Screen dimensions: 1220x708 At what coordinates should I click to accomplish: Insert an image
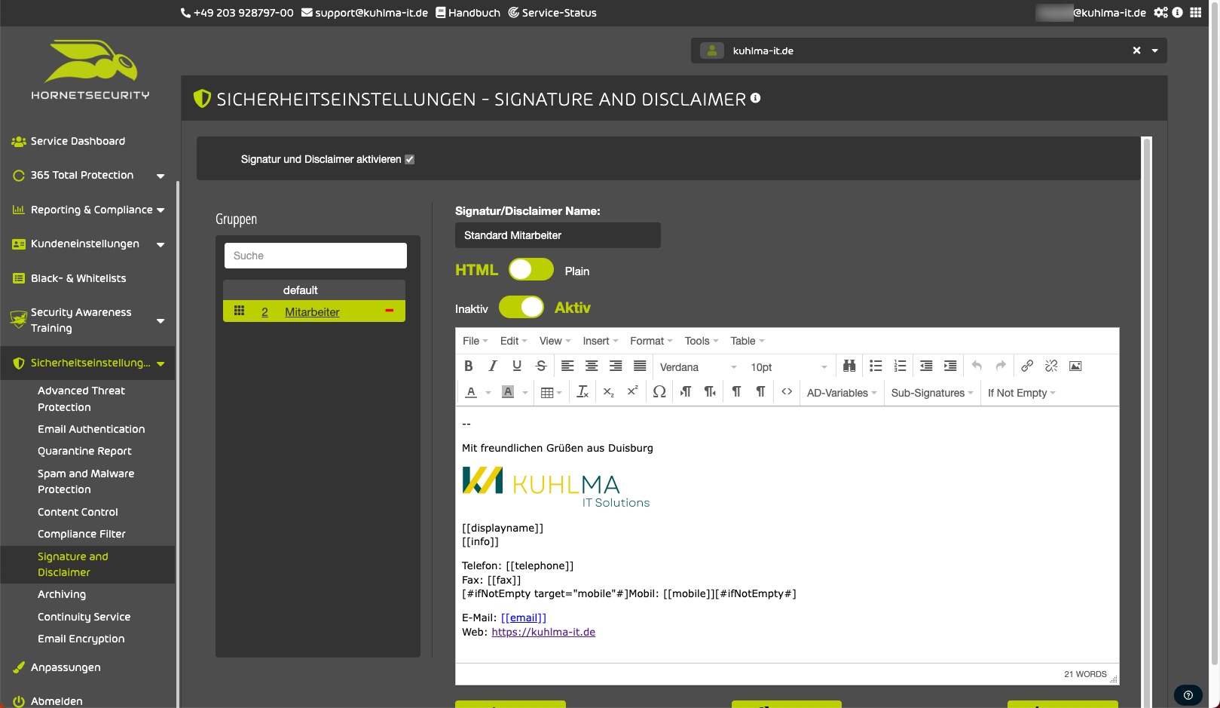pyautogui.click(x=1075, y=366)
